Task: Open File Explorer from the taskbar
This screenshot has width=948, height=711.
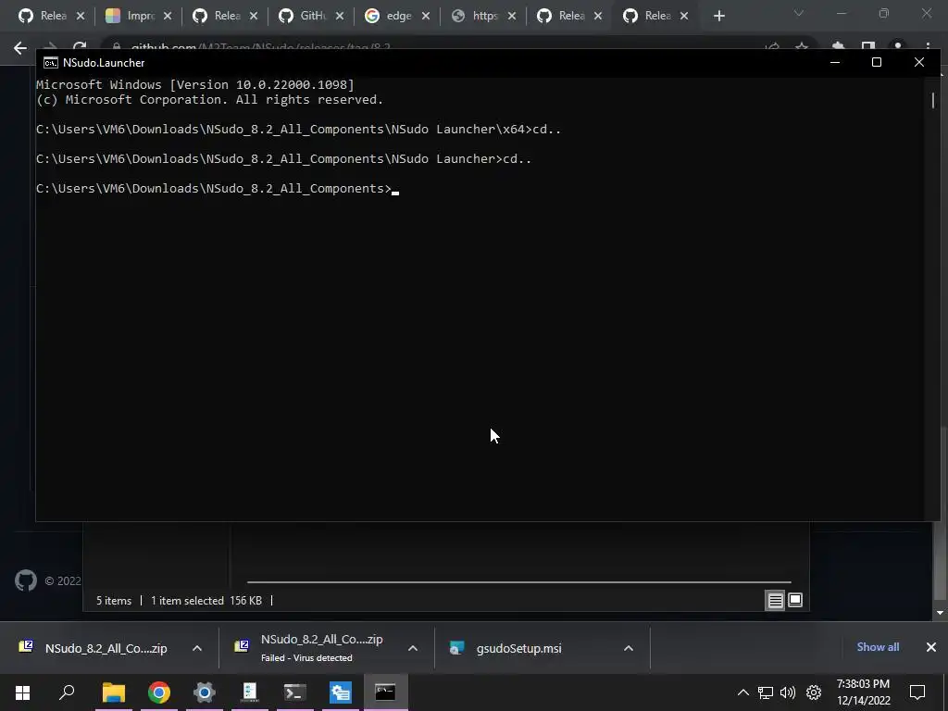Action: pos(113,692)
